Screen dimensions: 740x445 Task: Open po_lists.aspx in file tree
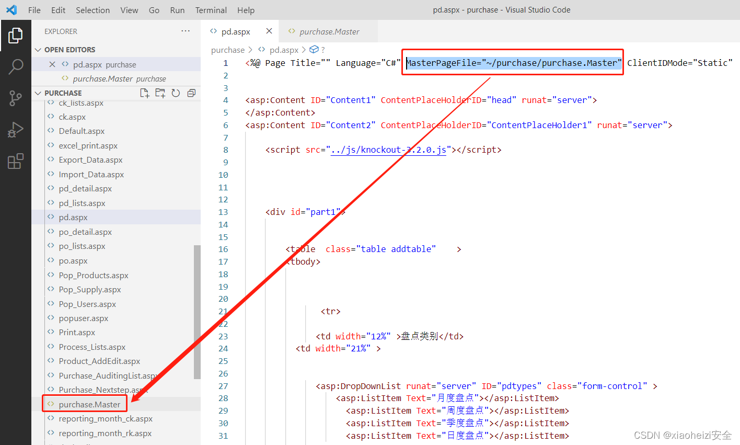(x=82, y=246)
